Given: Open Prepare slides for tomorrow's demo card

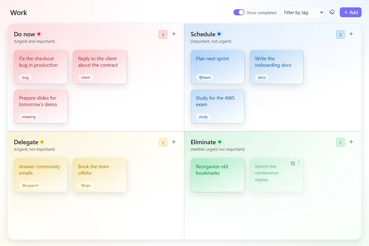Looking at the screenshot, I should point(41,106).
